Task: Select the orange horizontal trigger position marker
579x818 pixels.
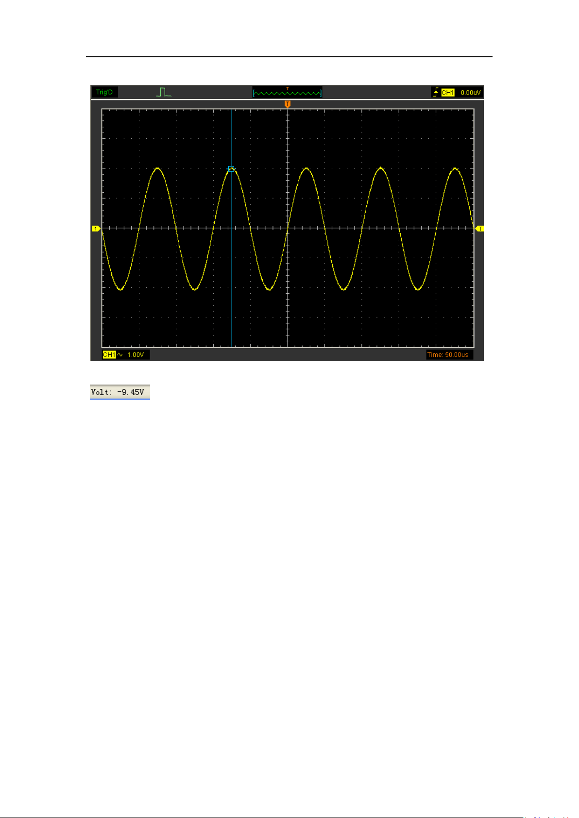Action: pos(288,104)
